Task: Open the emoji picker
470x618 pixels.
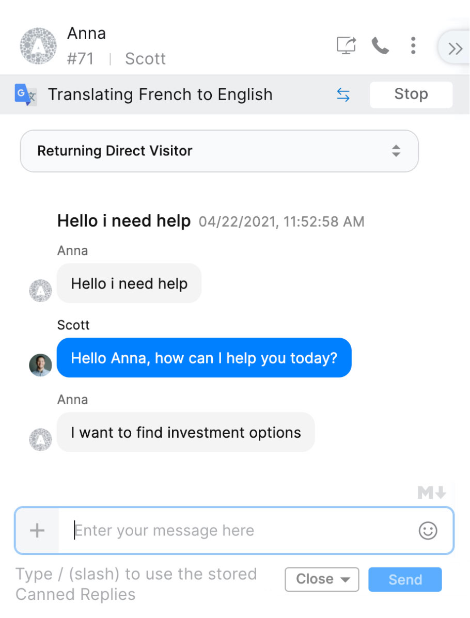Action: point(428,530)
